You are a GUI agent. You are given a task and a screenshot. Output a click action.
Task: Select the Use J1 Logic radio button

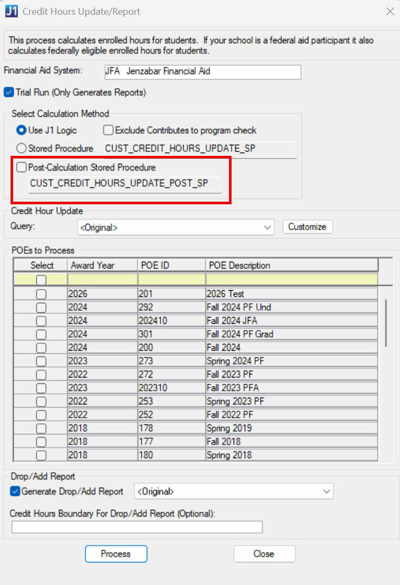pyautogui.click(x=22, y=130)
